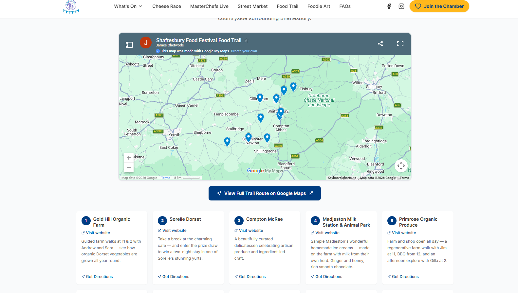Open the Instagram page icon
Screen dimensions: 518x293
tap(401, 6)
